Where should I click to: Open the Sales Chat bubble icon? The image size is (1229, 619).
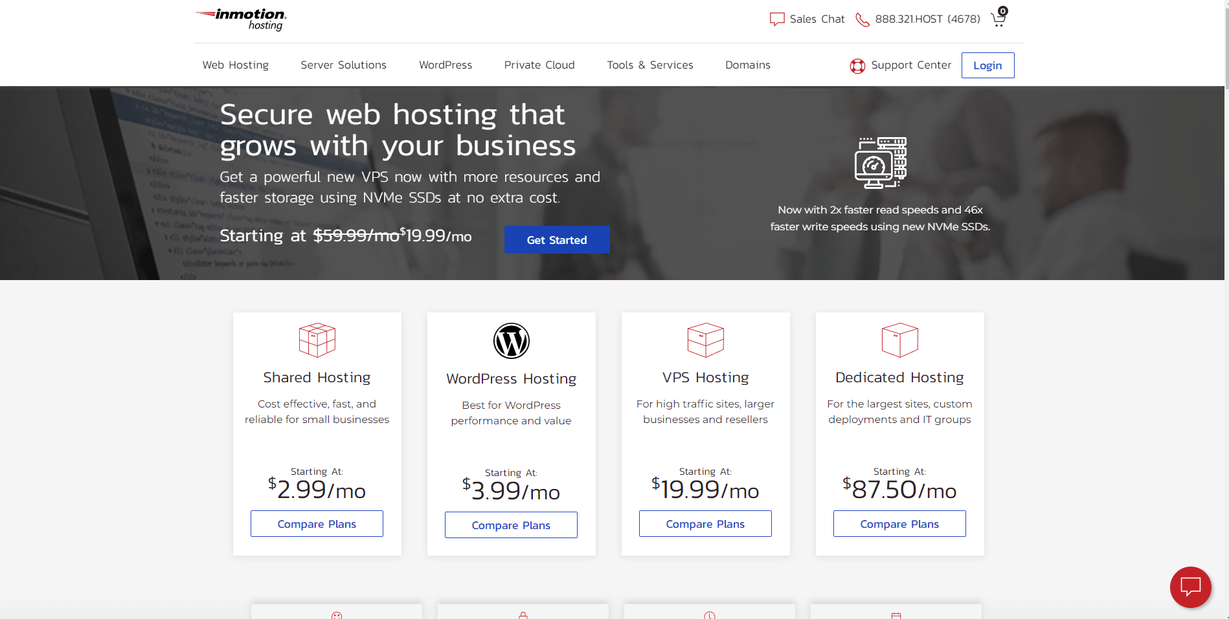(776, 19)
